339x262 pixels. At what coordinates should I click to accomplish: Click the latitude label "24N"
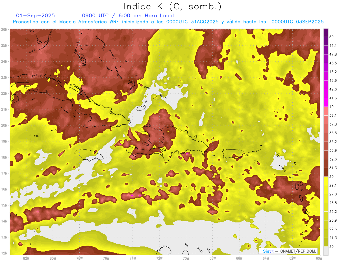pyautogui.click(x=4, y=61)
